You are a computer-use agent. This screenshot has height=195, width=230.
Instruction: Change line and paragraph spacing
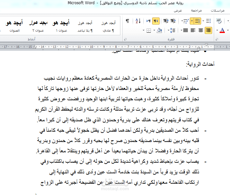click(x=173, y=30)
